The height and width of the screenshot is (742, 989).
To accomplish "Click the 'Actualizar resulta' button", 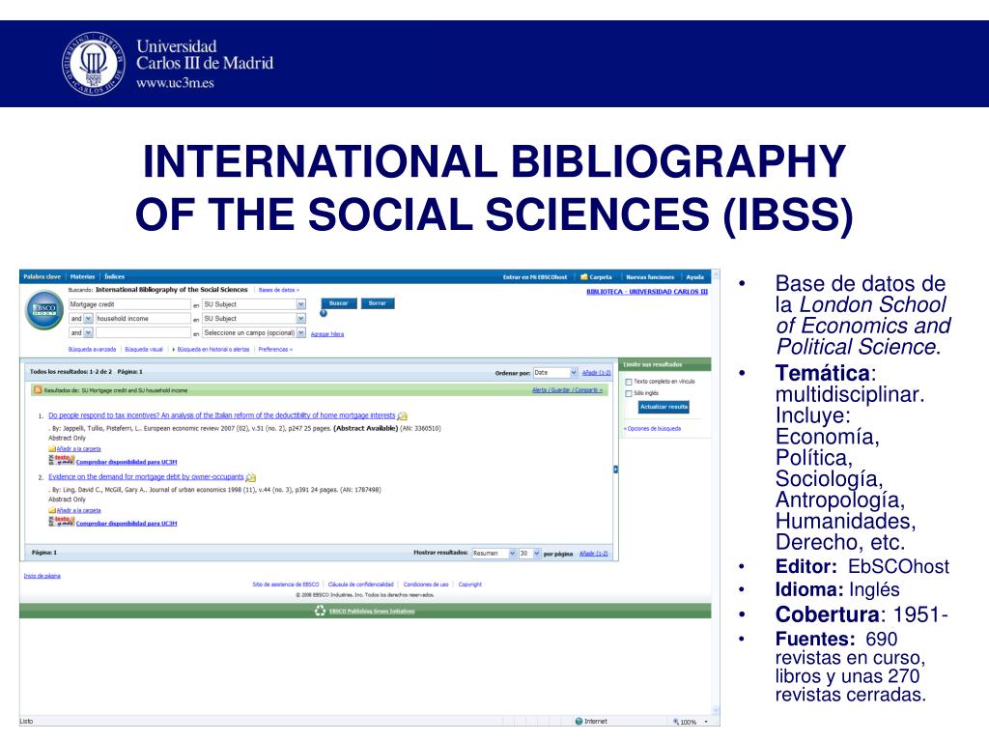I will click(664, 407).
